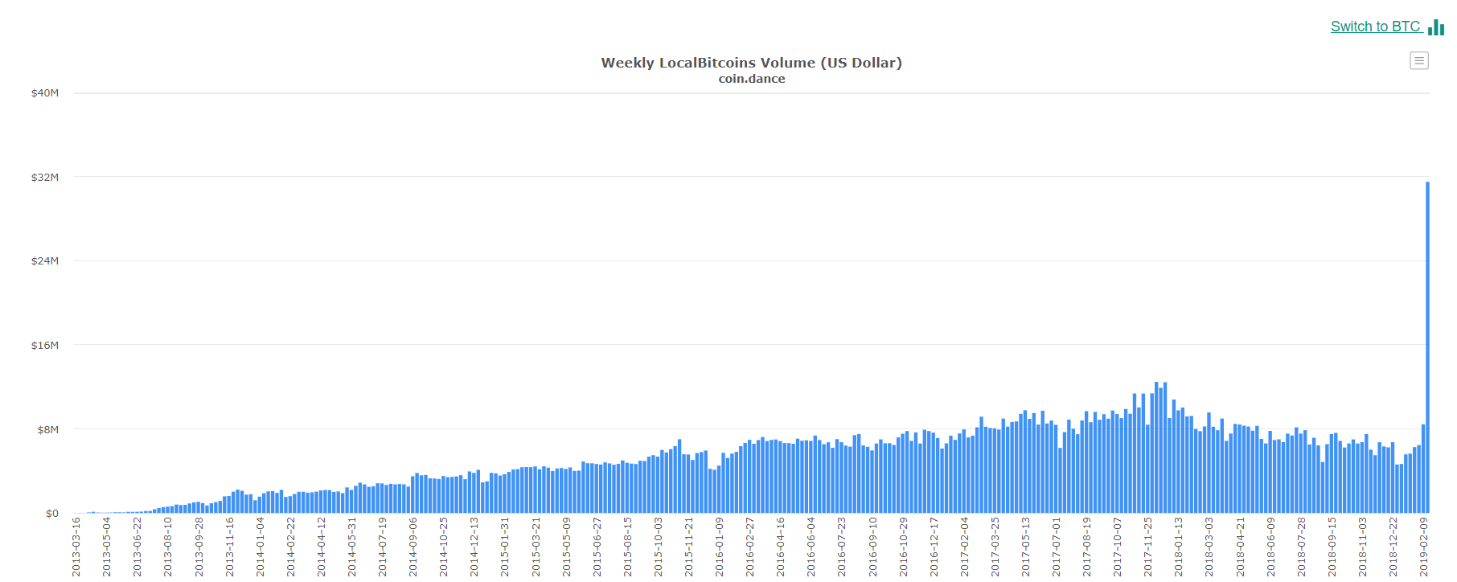The width and height of the screenshot is (1457, 582).
Task: Click the $16M y-axis label
Action: (x=45, y=346)
